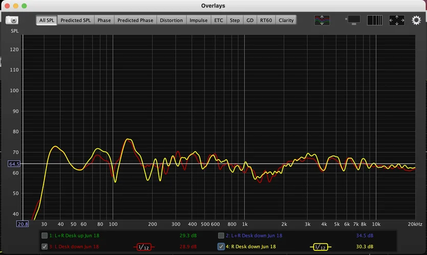
Task: Show the RT60 overlay tab
Action: click(266, 20)
